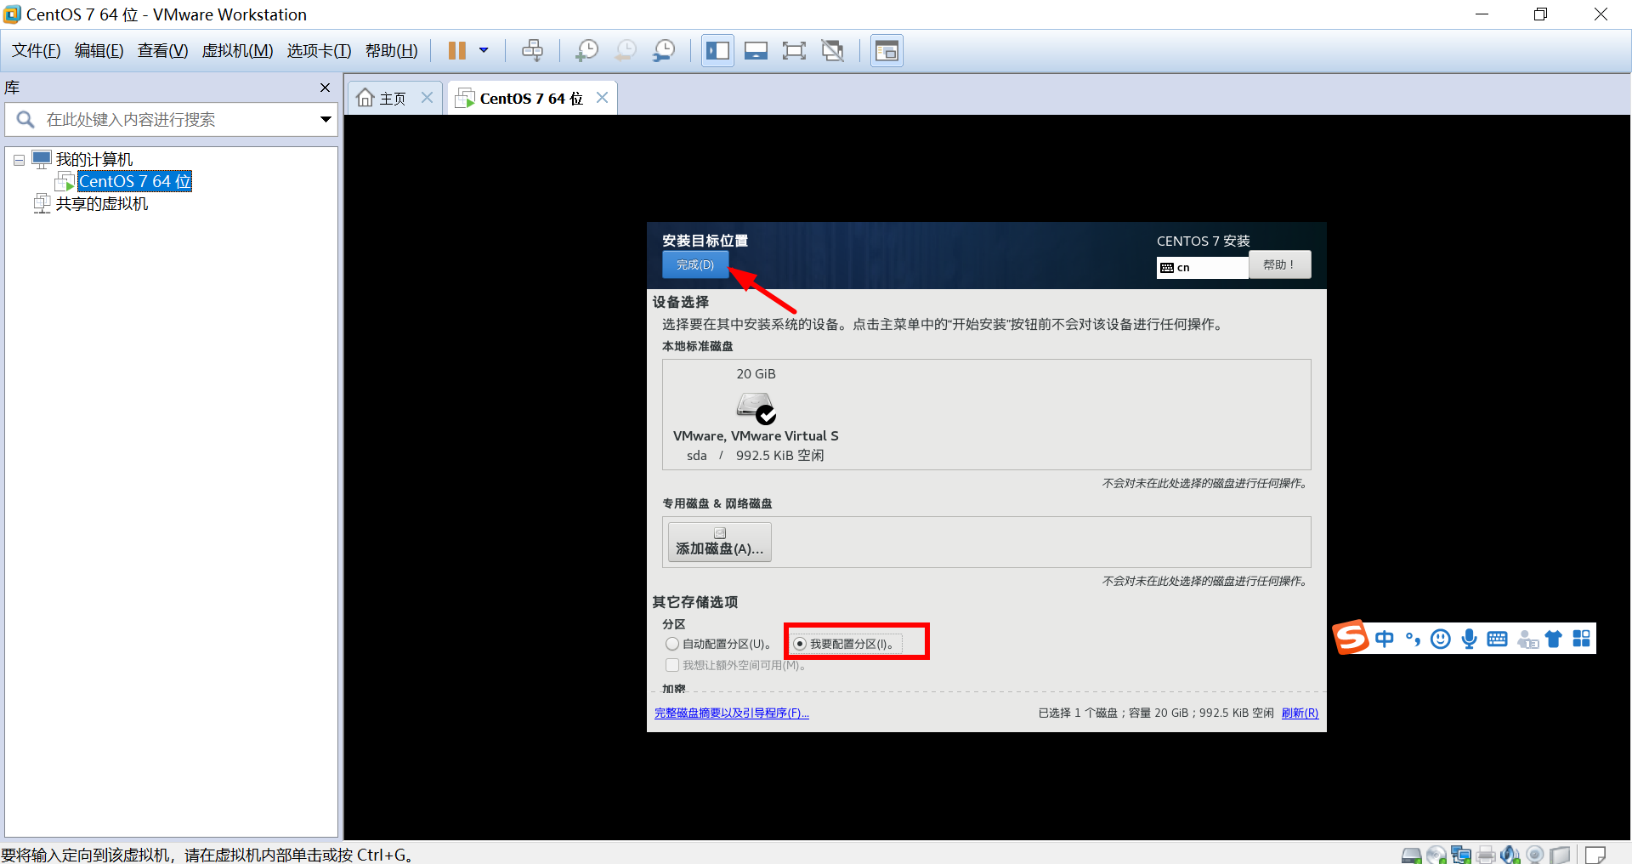
Task: Close the CentOS 7 64 位 tab
Action: 602,98
